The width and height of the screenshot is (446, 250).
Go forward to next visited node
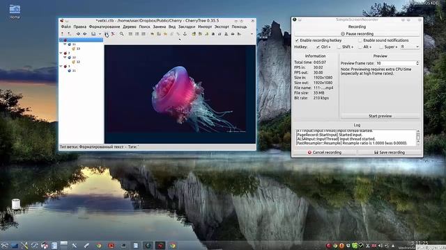(x=84, y=34)
